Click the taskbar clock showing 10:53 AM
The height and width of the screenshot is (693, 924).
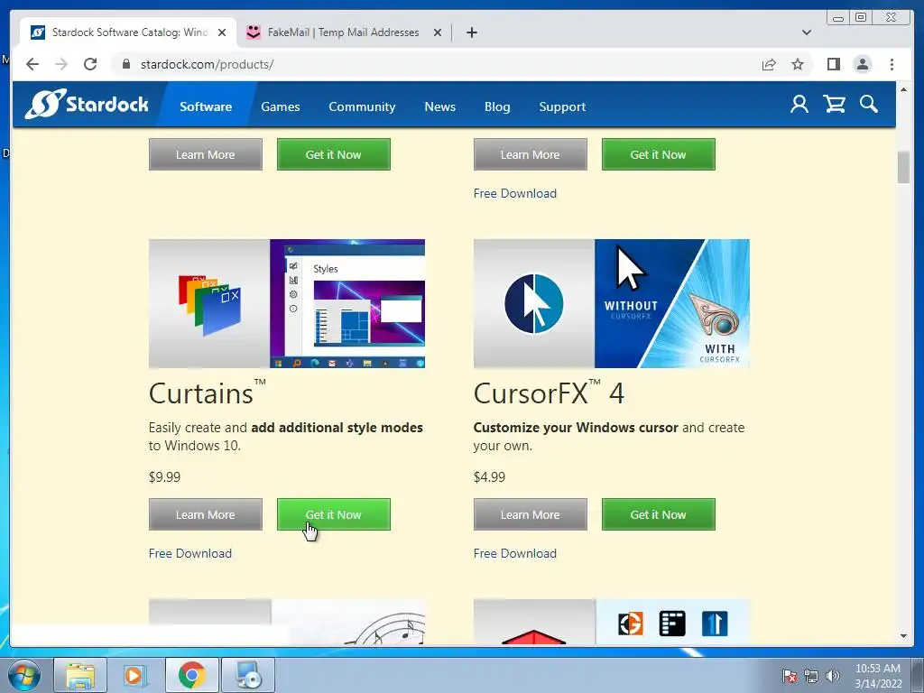[877, 676]
